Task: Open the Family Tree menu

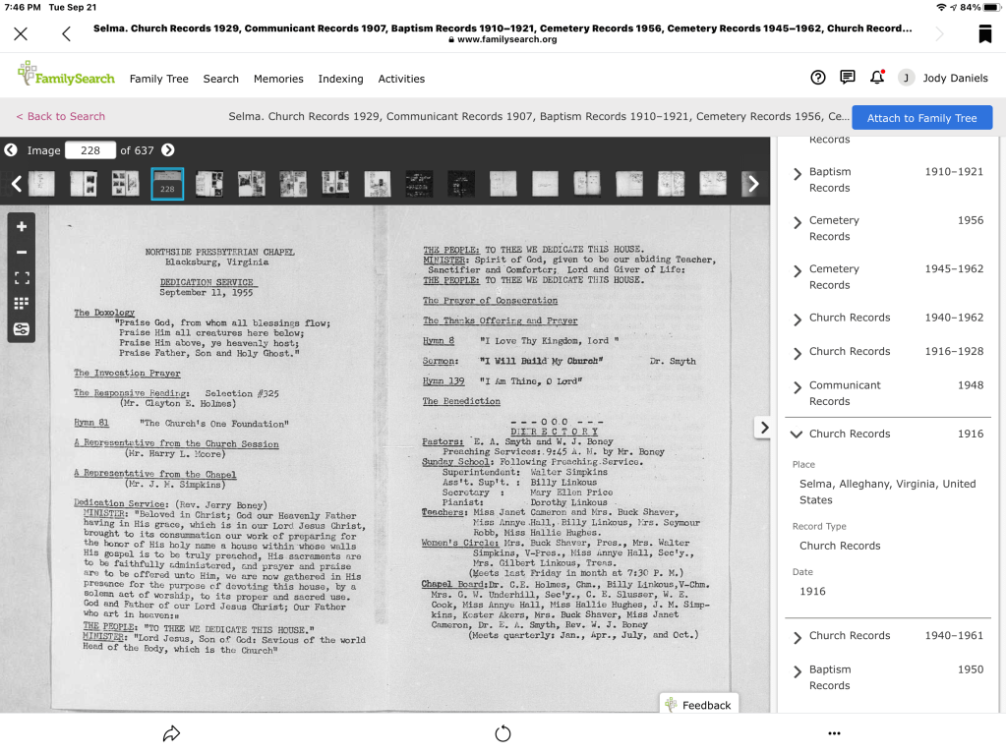Action: click(x=158, y=79)
